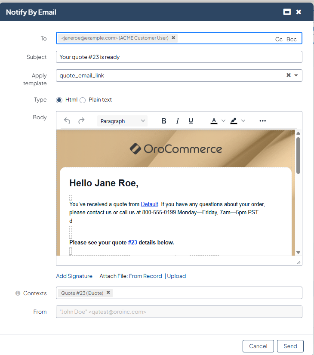Click Add Signature link
The height and width of the screenshot is (355, 314).
tap(74, 276)
